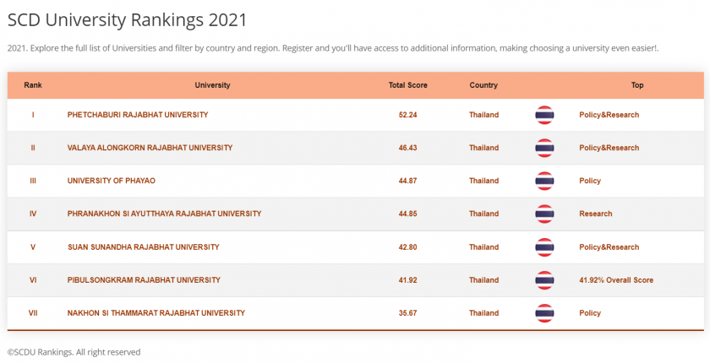Select PHRANAKHON SI AYUTTHAYA RAJABHAT UNIVERSITY
710x363 pixels.
[x=164, y=214]
